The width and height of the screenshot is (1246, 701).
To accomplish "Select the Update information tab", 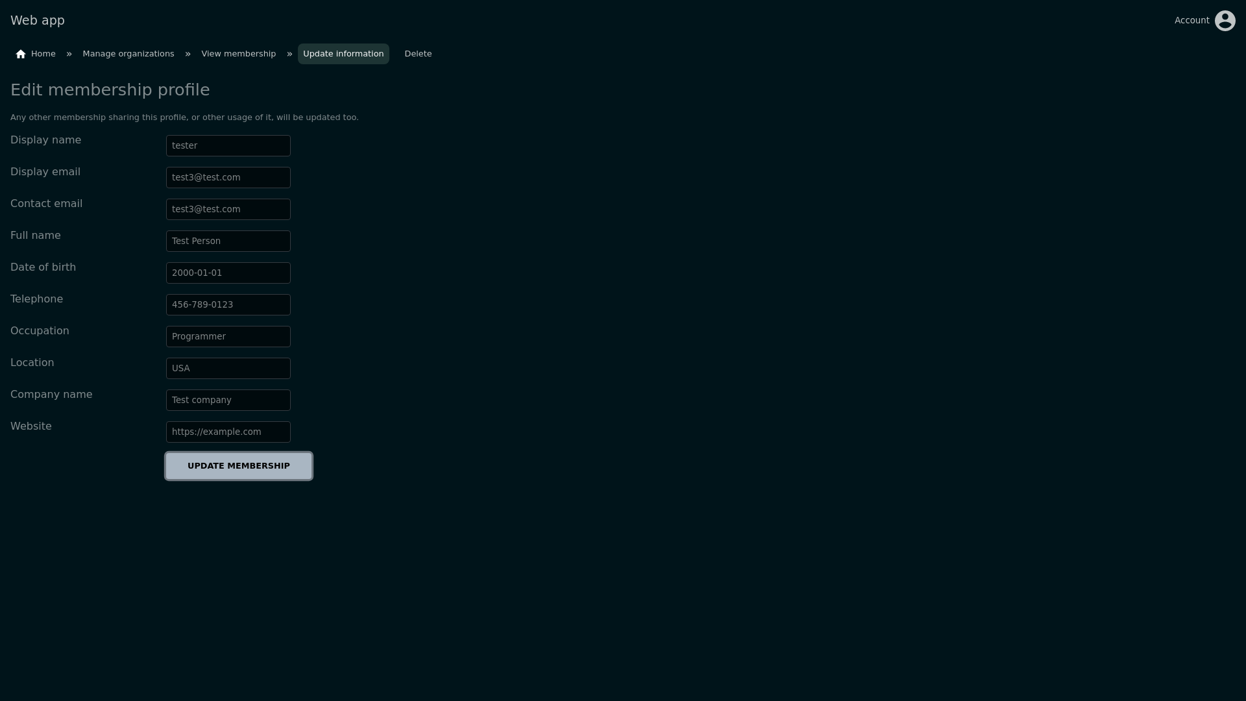I will pos(343,54).
